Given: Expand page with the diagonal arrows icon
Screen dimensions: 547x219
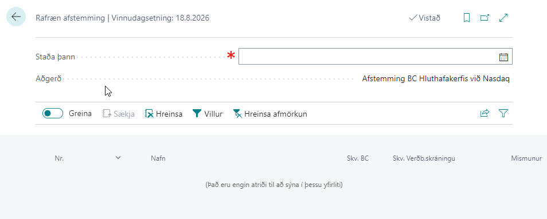Looking at the screenshot, I should (x=503, y=18).
